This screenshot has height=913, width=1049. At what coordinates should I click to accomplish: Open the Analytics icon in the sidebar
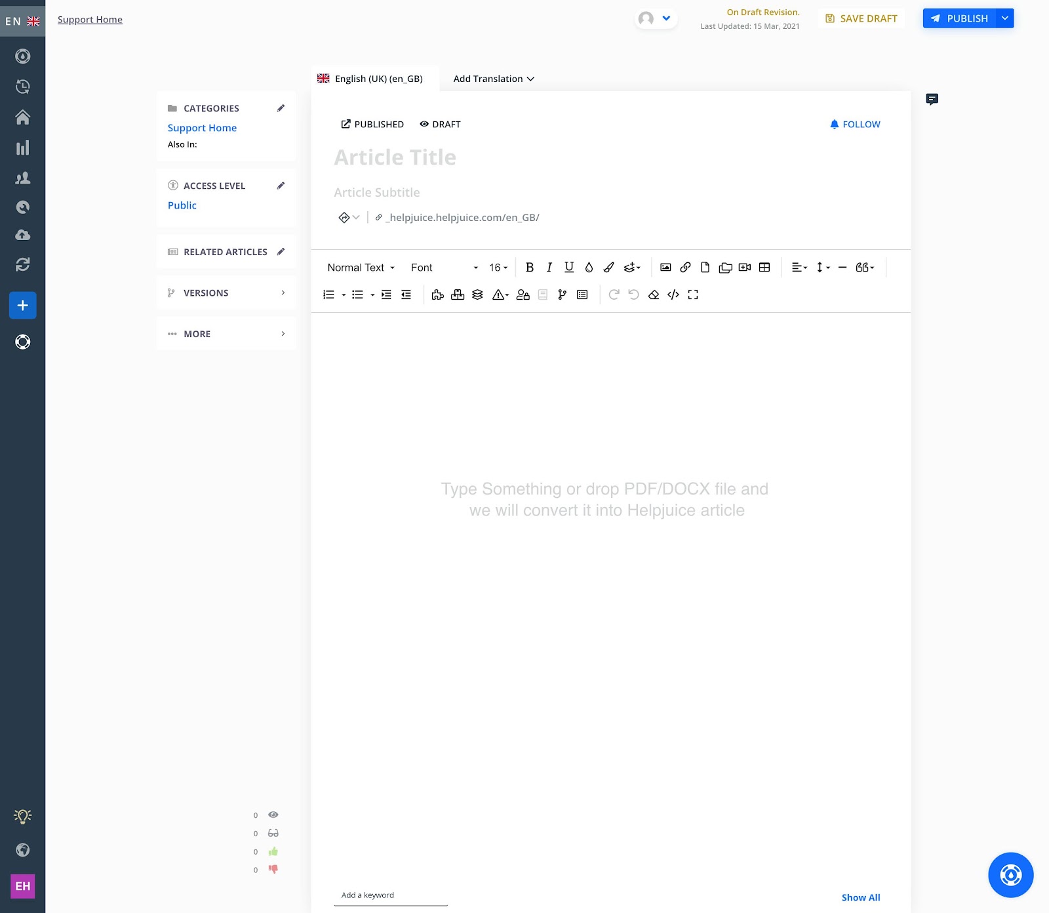[x=23, y=148]
